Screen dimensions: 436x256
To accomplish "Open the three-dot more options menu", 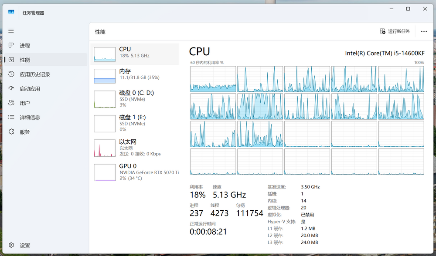I will (424, 31).
